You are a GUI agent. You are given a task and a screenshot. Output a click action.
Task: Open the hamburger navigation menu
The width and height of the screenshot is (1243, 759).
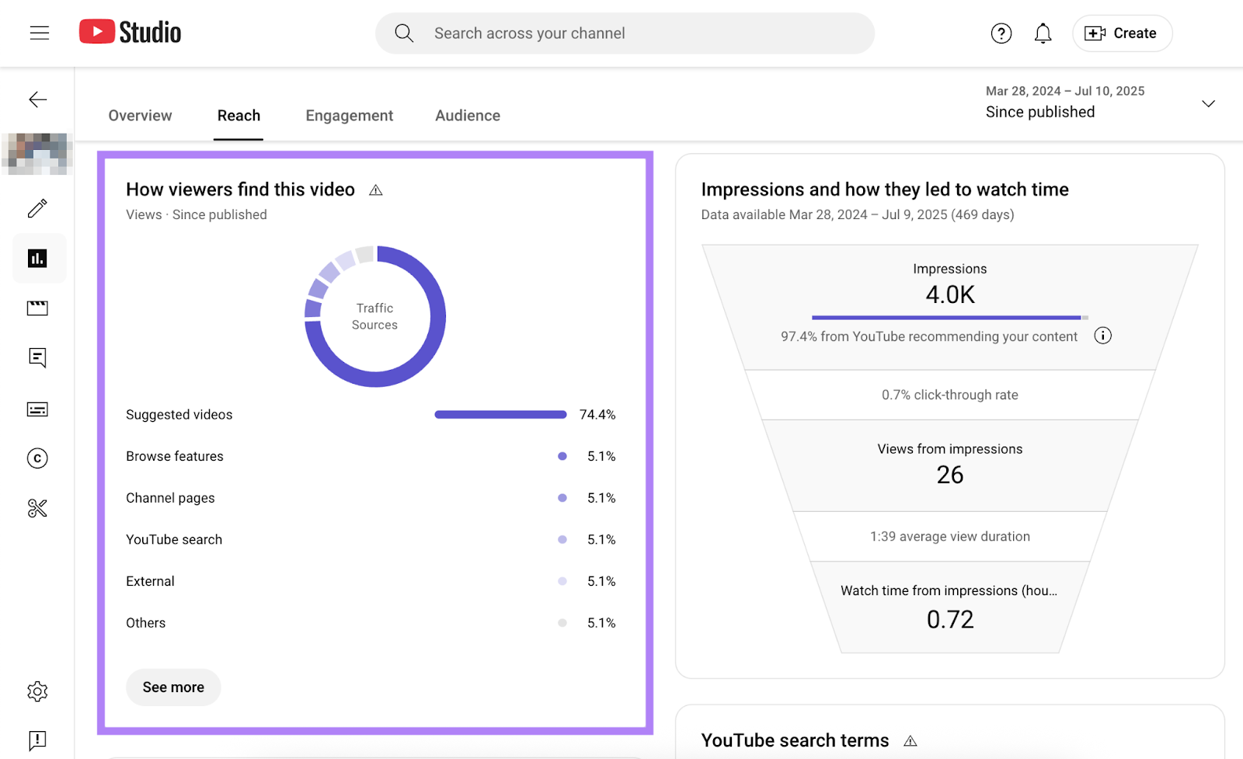[x=39, y=33]
